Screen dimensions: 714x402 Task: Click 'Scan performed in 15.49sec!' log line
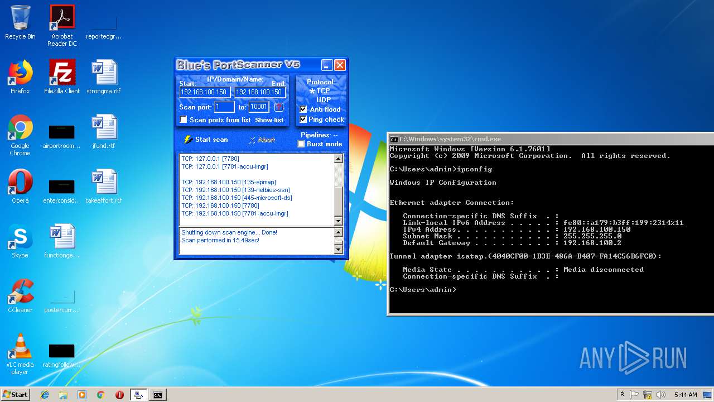220,240
